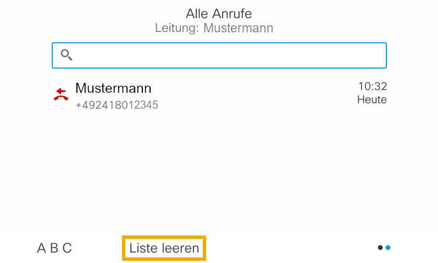Select the blue page indicator dot
Screen dimensions: 438x263
(x=388, y=248)
